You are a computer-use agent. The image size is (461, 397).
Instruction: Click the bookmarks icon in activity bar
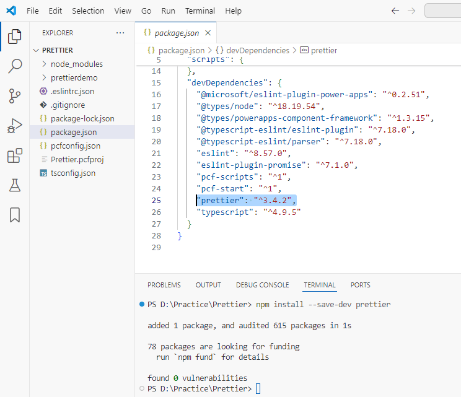pos(14,215)
